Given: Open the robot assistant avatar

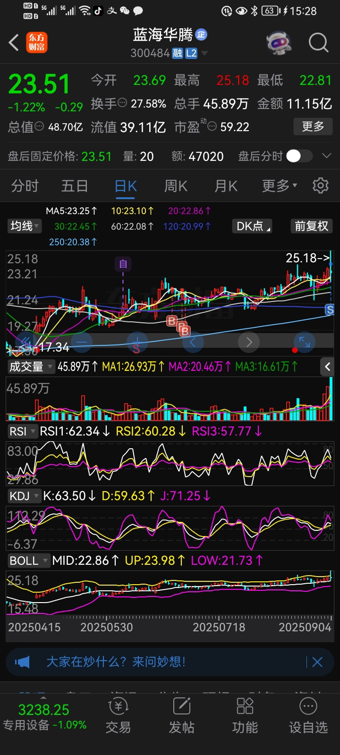Looking at the screenshot, I should 279,42.
